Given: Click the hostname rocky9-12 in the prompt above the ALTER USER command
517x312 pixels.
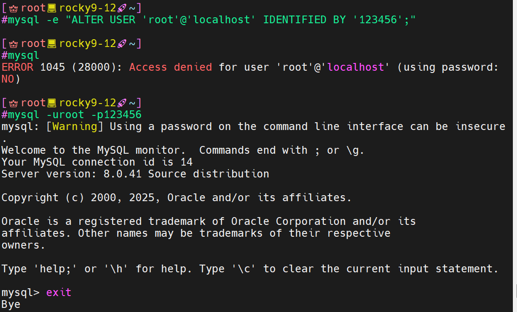Looking at the screenshot, I should (88, 8).
